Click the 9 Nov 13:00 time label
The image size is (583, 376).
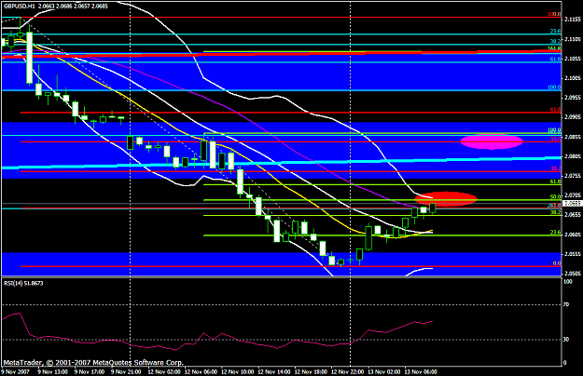pos(53,371)
